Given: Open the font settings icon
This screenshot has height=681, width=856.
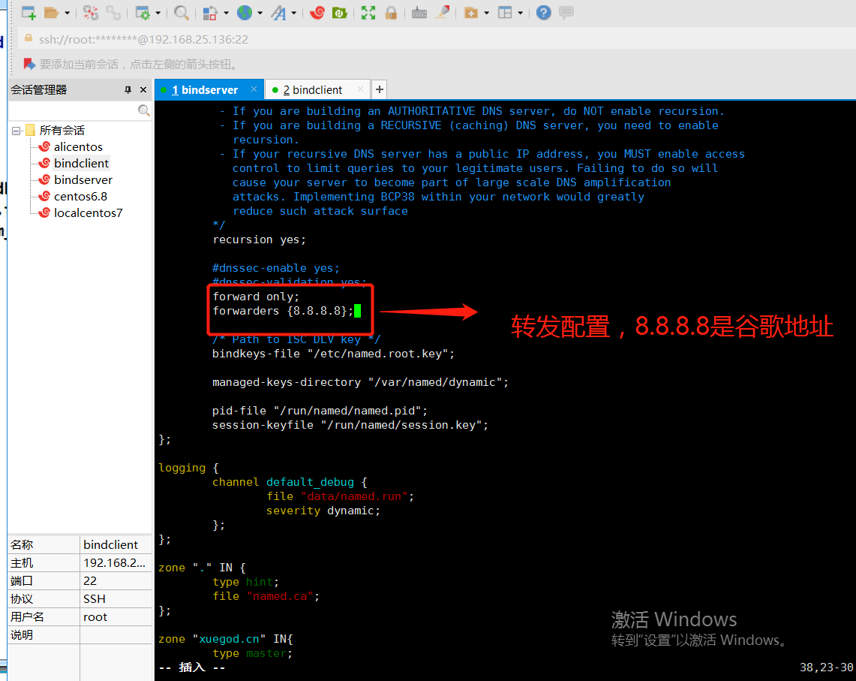Looking at the screenshot, I should 278,13.
